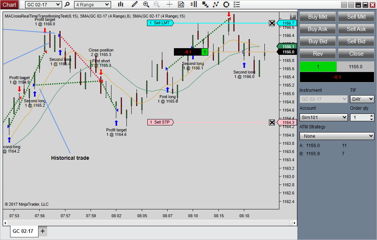Open the ATM Strategy None dropdown
This screenshot has width=377, height=240.
(337, 136)
